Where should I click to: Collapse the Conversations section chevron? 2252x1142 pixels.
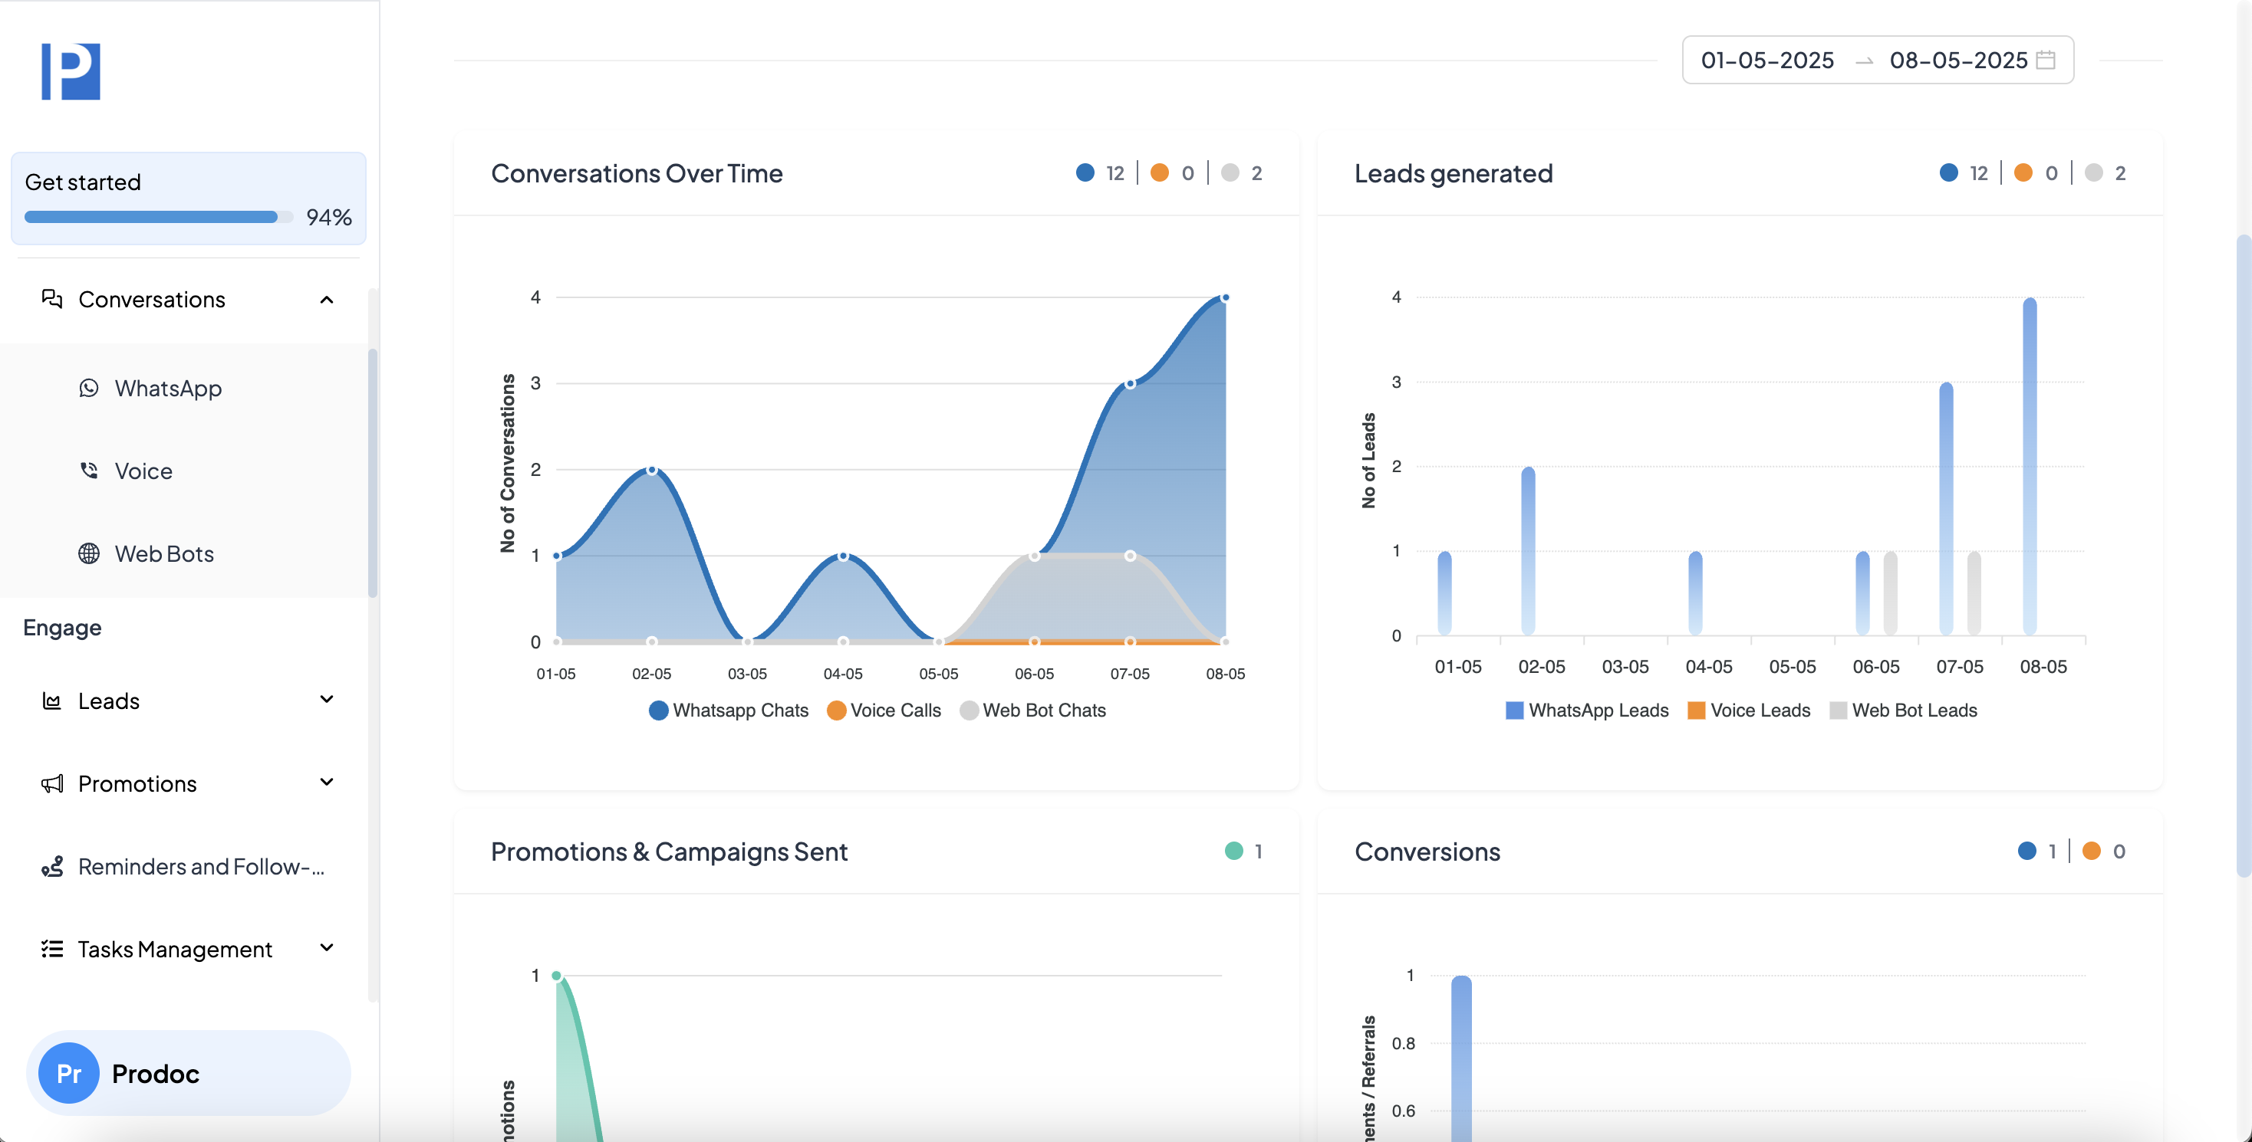[327, 300]
